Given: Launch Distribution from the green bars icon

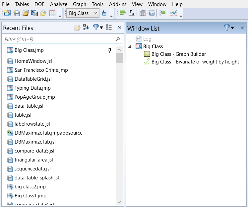Looking at the screenshot, I should click(122, 13).
